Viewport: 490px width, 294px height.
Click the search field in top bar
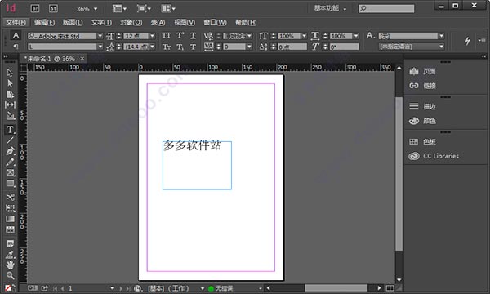[386, 8]
